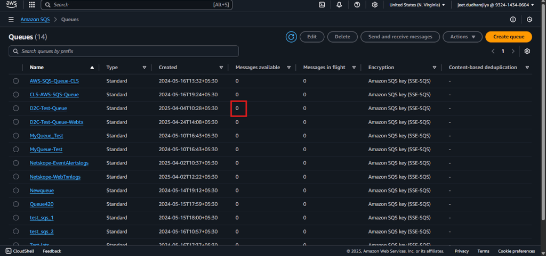
Task: Select the test_sqs_2 radio button
Action: (x=16, y=232)
